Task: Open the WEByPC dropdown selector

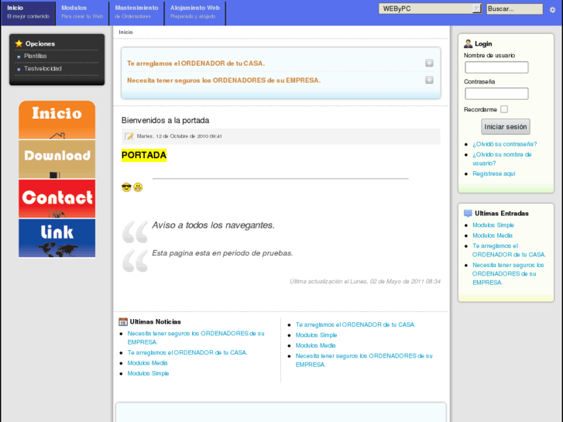Action: (430, 9)
